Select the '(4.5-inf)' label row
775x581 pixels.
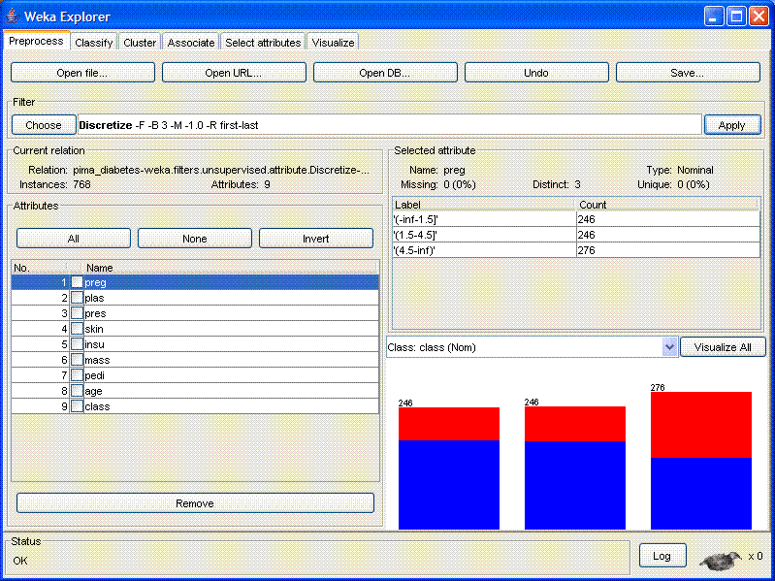pos(483,250)
